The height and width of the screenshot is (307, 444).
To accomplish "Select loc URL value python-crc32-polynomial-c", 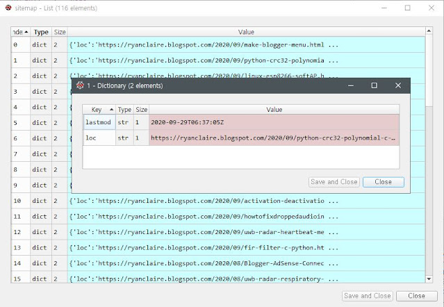I will click(274, 138).
